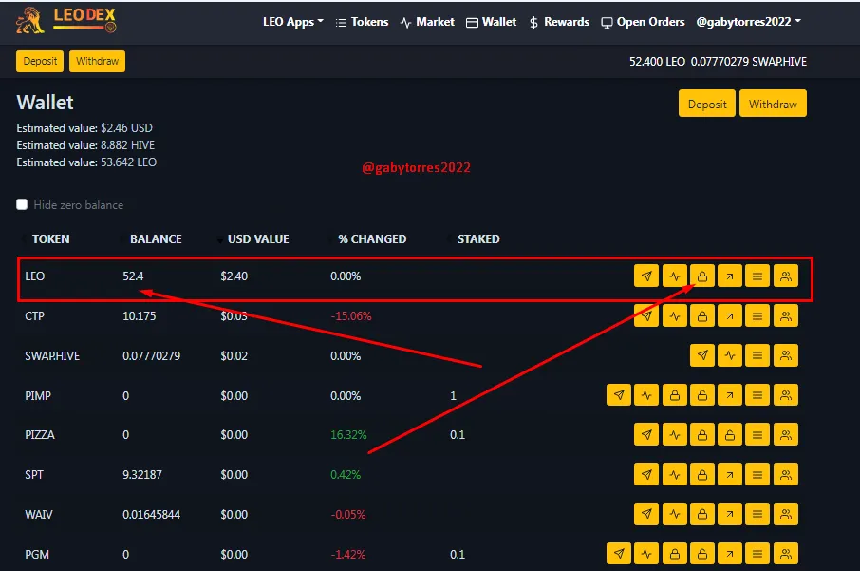
Task: Select the CTP token name
Action: [x=34, y=315]
